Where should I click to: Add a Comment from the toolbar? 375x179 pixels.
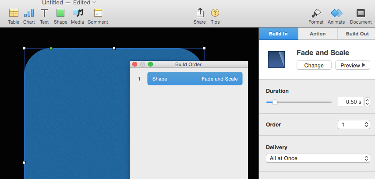[x=98, y=16]
